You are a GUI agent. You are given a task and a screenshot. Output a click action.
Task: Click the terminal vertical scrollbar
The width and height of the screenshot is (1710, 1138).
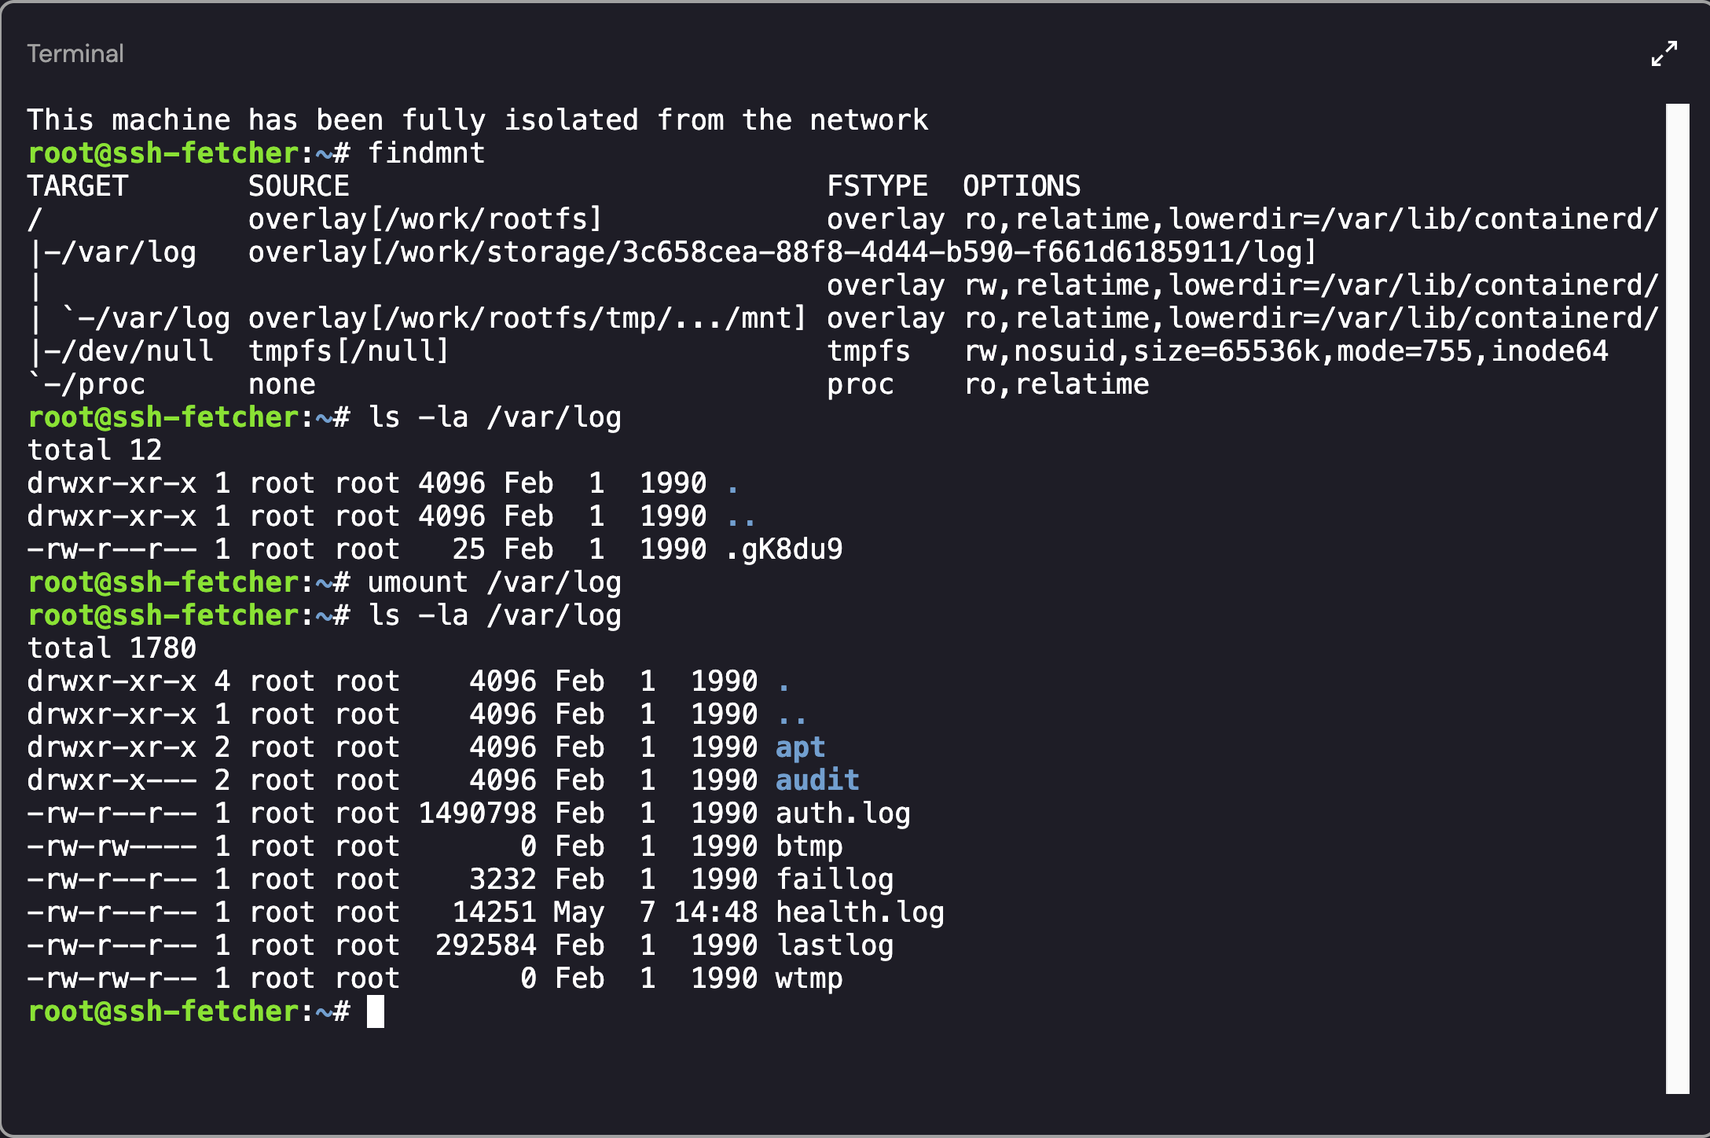[x=1677, y=597]
